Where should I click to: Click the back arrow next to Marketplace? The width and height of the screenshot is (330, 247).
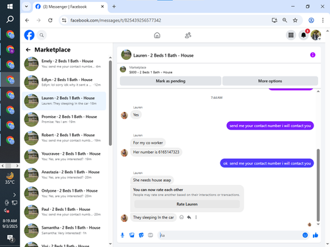click(28, 50)
